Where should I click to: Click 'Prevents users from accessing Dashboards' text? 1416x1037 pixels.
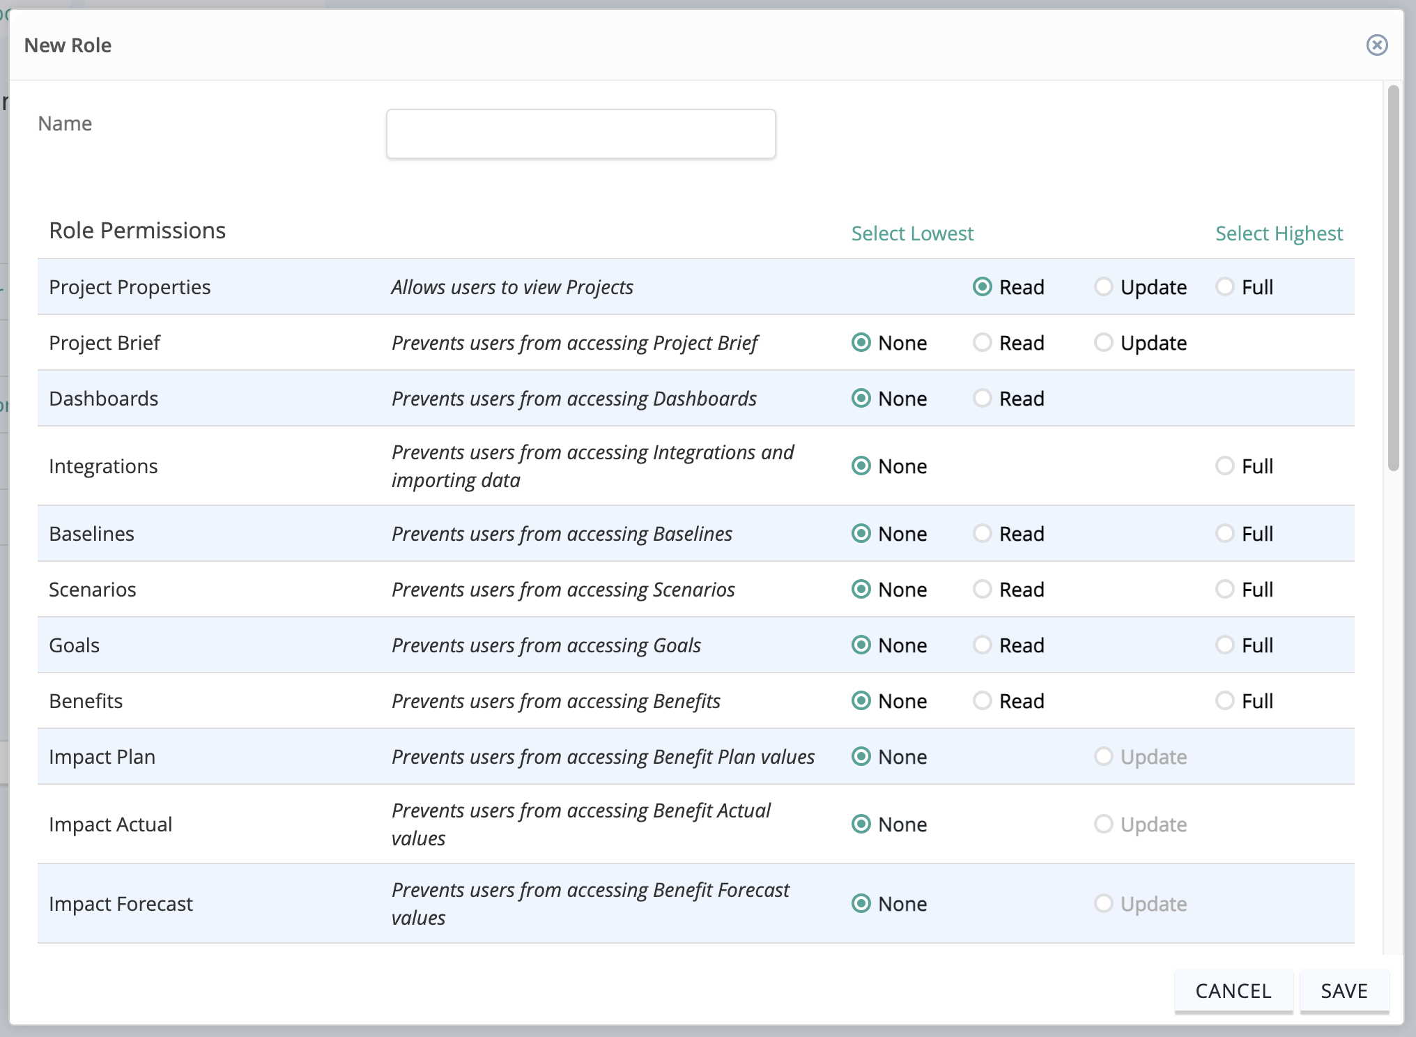click(574, 399)
